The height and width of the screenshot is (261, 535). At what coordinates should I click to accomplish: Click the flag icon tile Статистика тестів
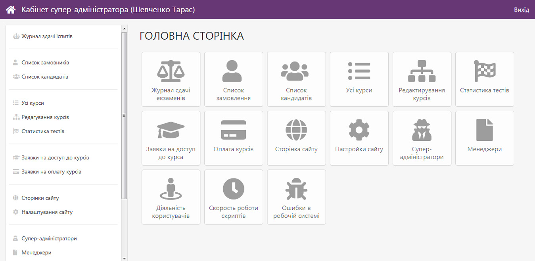(484, 79)
